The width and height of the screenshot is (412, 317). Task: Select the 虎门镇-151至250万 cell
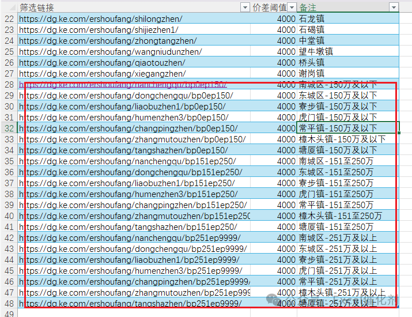click(x=348, y=194)
